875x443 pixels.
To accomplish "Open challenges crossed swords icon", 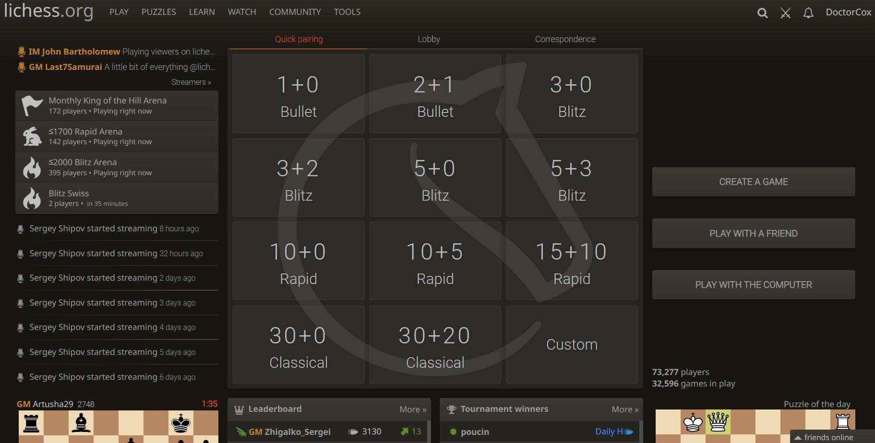I will click(x=785, y=13).
